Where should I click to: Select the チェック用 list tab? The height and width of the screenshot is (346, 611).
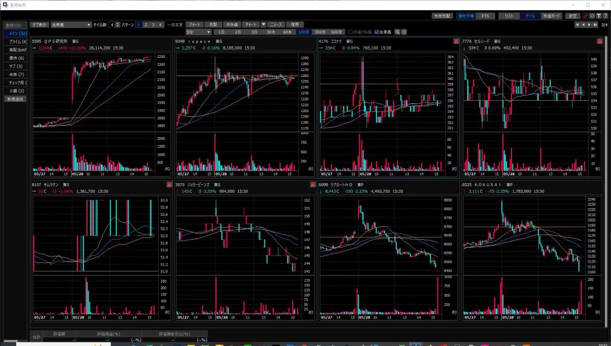pyautogui.click(x=16, y=82)
